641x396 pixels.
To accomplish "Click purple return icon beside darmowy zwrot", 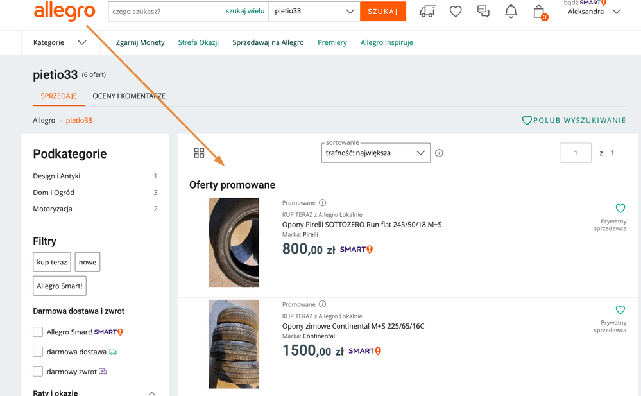I will tap(103, 372).
